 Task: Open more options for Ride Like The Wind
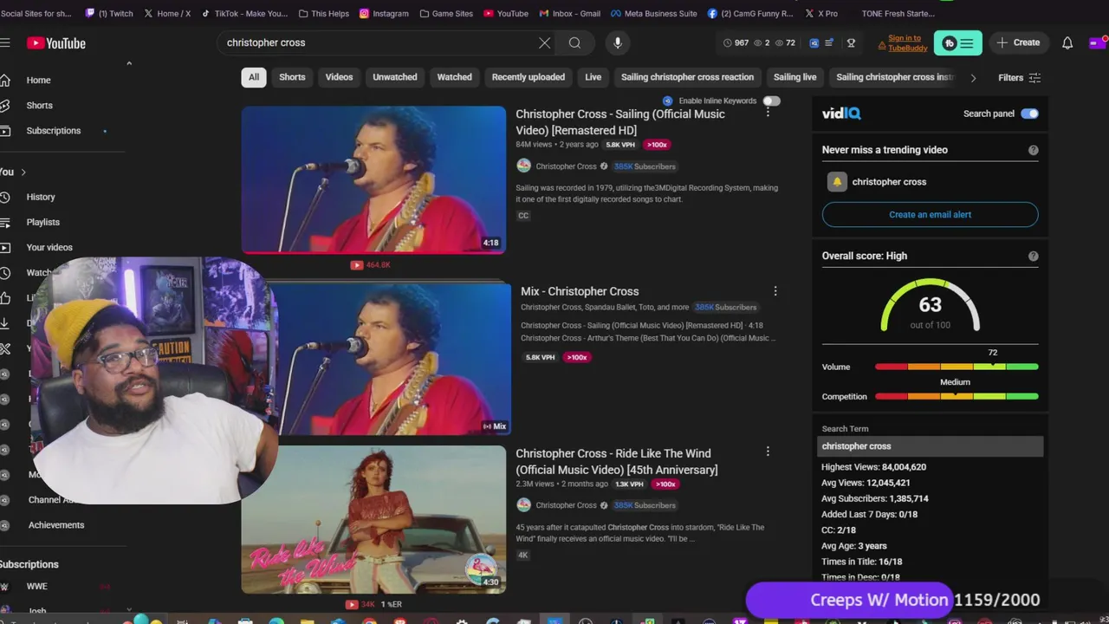pyautogui.click(x=768, y=452)
